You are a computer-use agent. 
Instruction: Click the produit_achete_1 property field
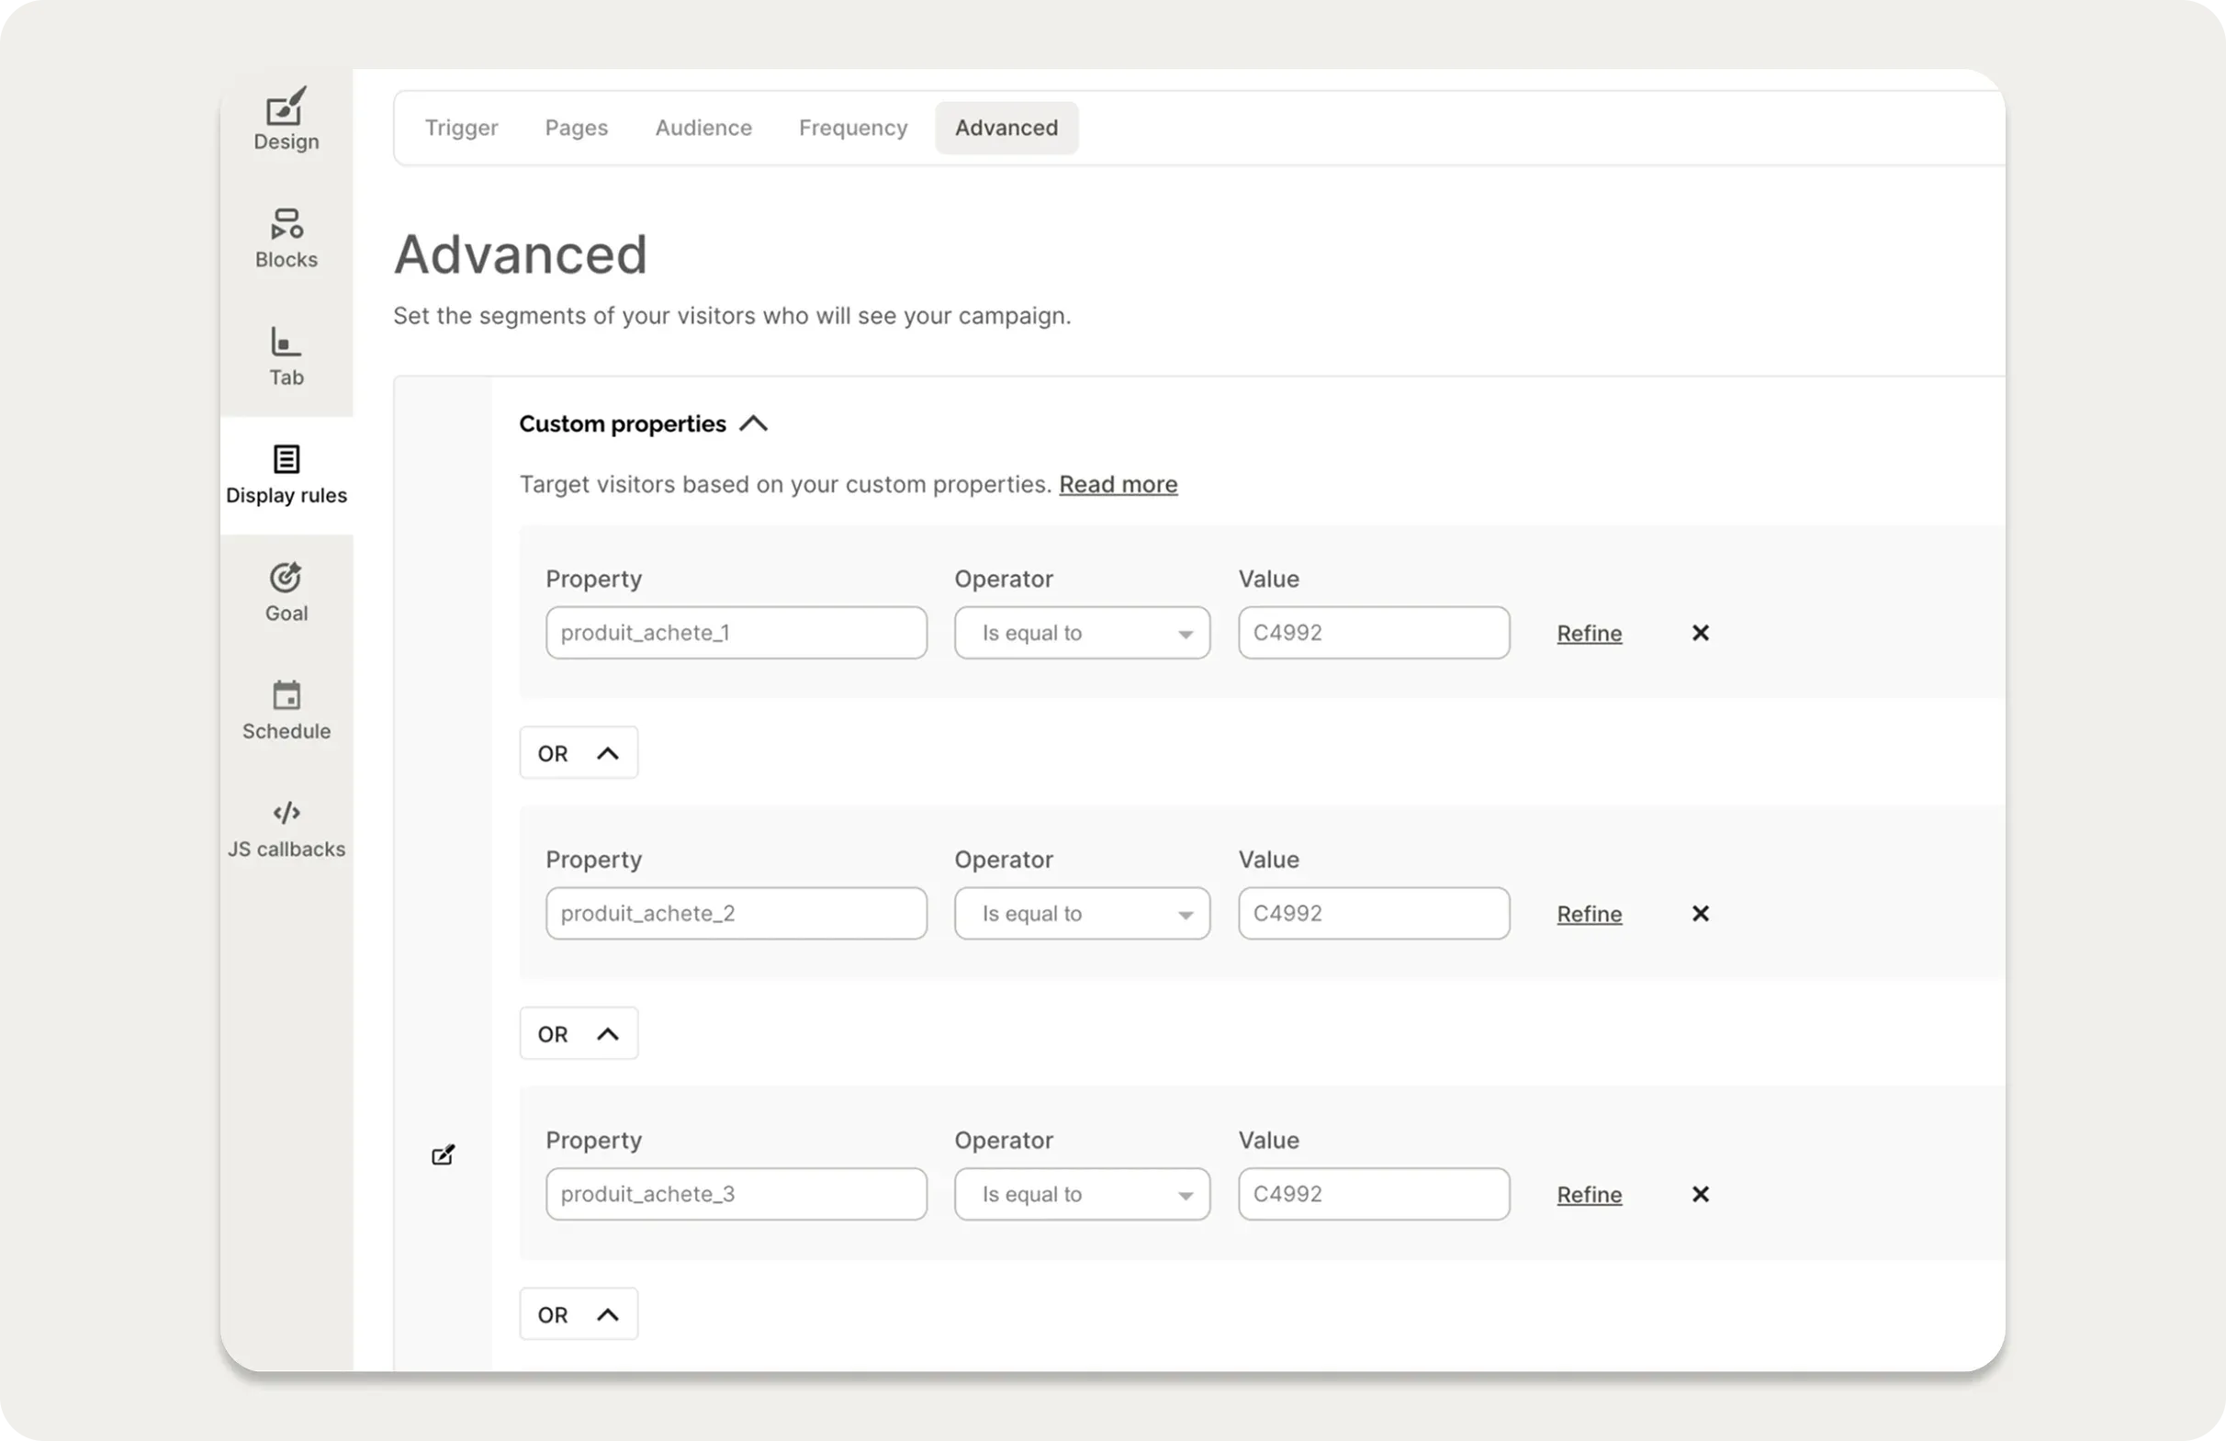click(x=736, y=633)
